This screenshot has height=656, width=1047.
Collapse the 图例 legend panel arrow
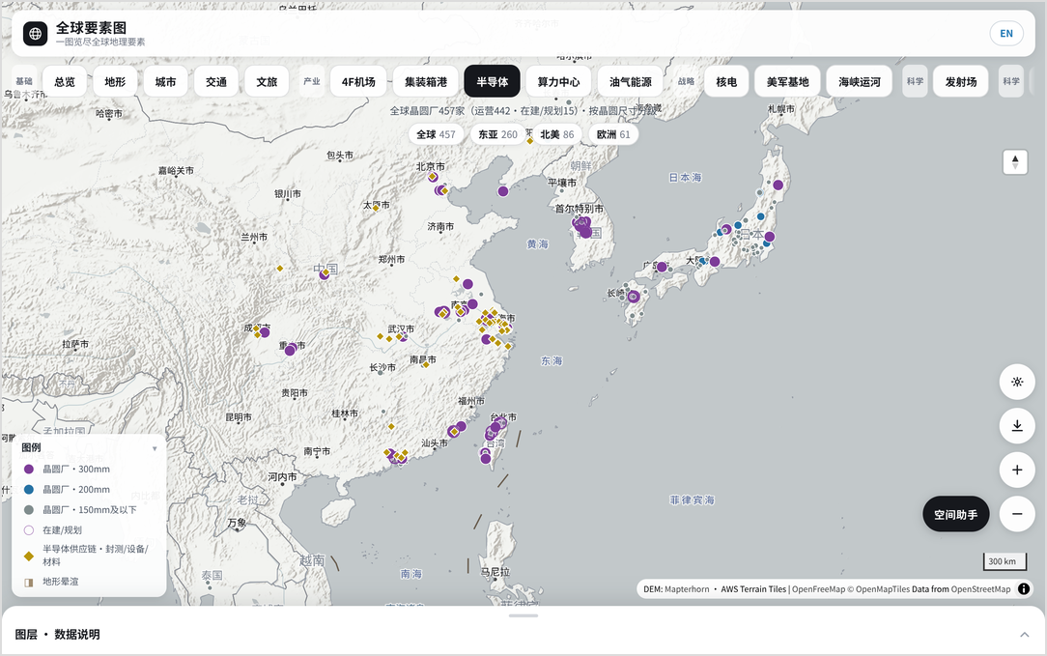pyautogui.click(x=155, y=448)
